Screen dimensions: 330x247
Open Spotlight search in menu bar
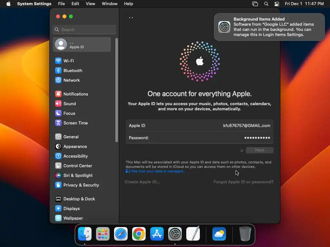pyautogui.click(x=266, y=4)
